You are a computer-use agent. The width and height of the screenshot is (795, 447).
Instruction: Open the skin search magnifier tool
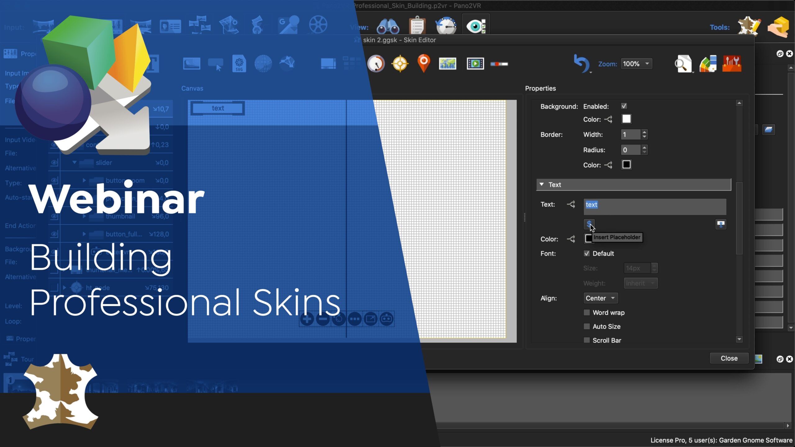coord(683,64)
